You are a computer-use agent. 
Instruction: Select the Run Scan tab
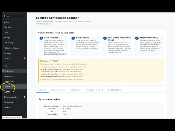[x=42, y=90]
